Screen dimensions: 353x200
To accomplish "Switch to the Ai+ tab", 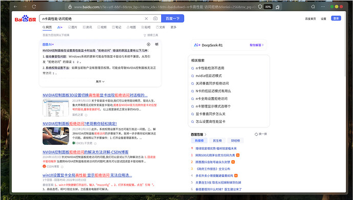I will coord(60,27).
